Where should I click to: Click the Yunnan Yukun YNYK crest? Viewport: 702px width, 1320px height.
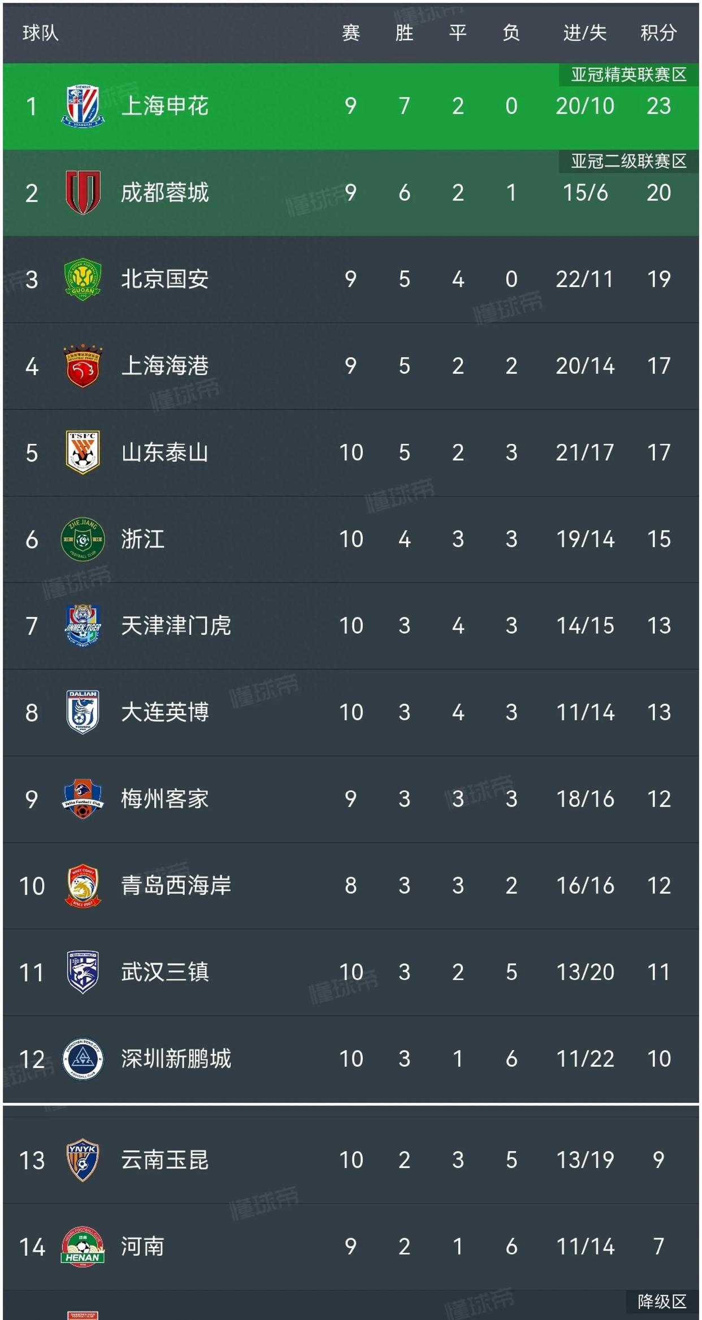83,1160
